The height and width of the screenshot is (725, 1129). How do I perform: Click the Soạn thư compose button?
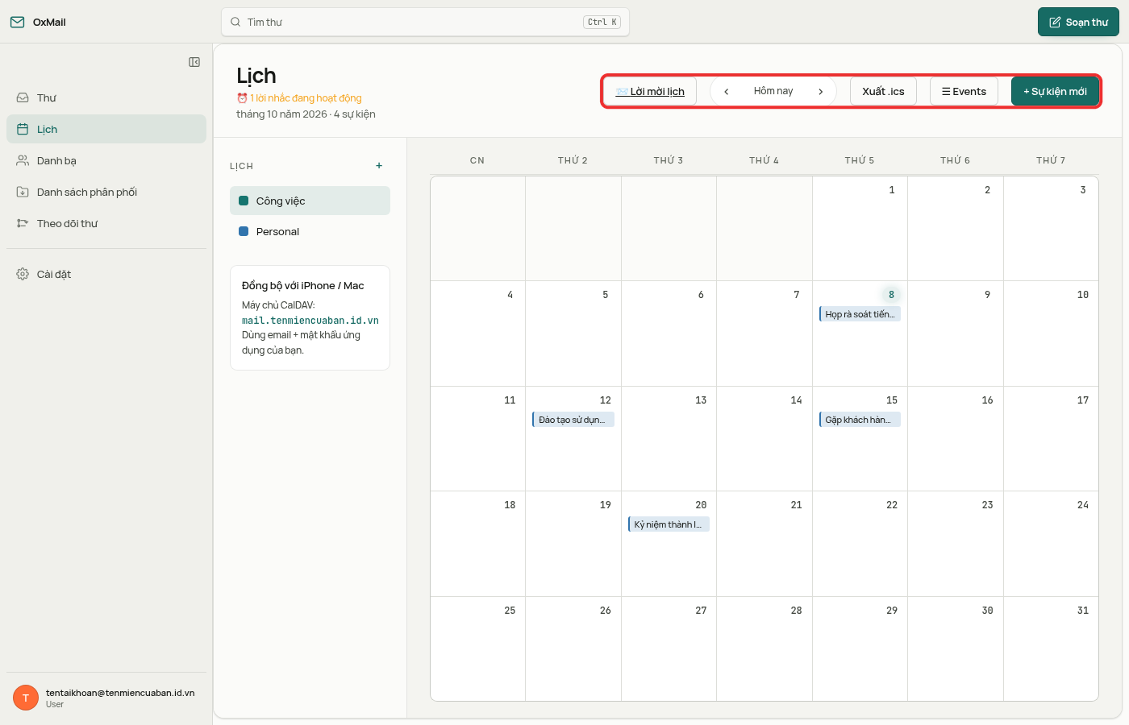coord(1078,22)
